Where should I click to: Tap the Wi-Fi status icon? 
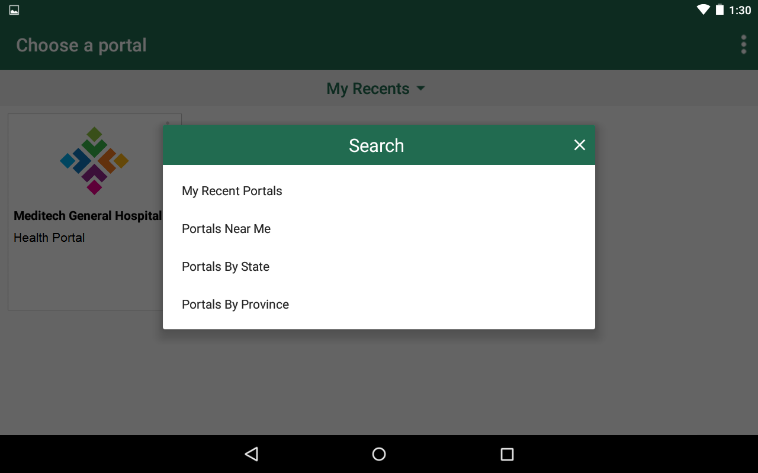704,9
